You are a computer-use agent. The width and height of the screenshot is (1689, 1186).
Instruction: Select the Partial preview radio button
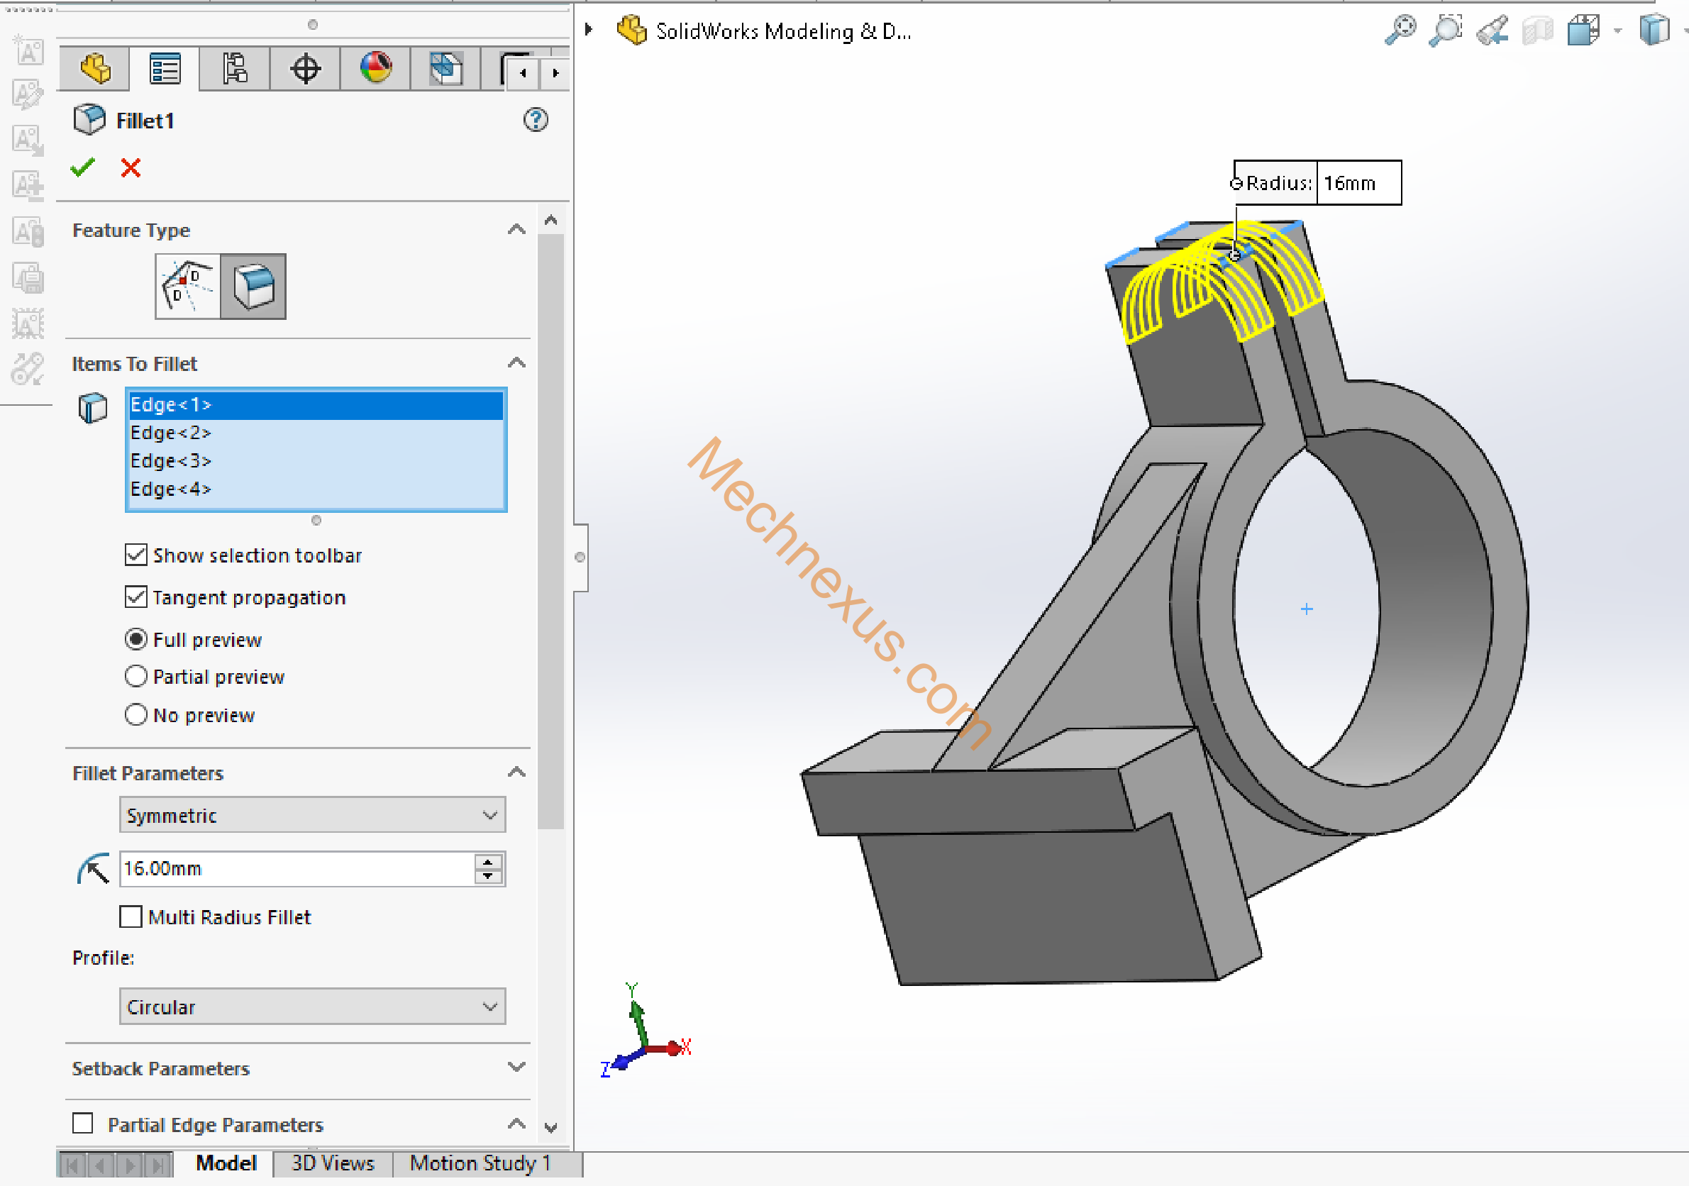[x=136, y=676]
